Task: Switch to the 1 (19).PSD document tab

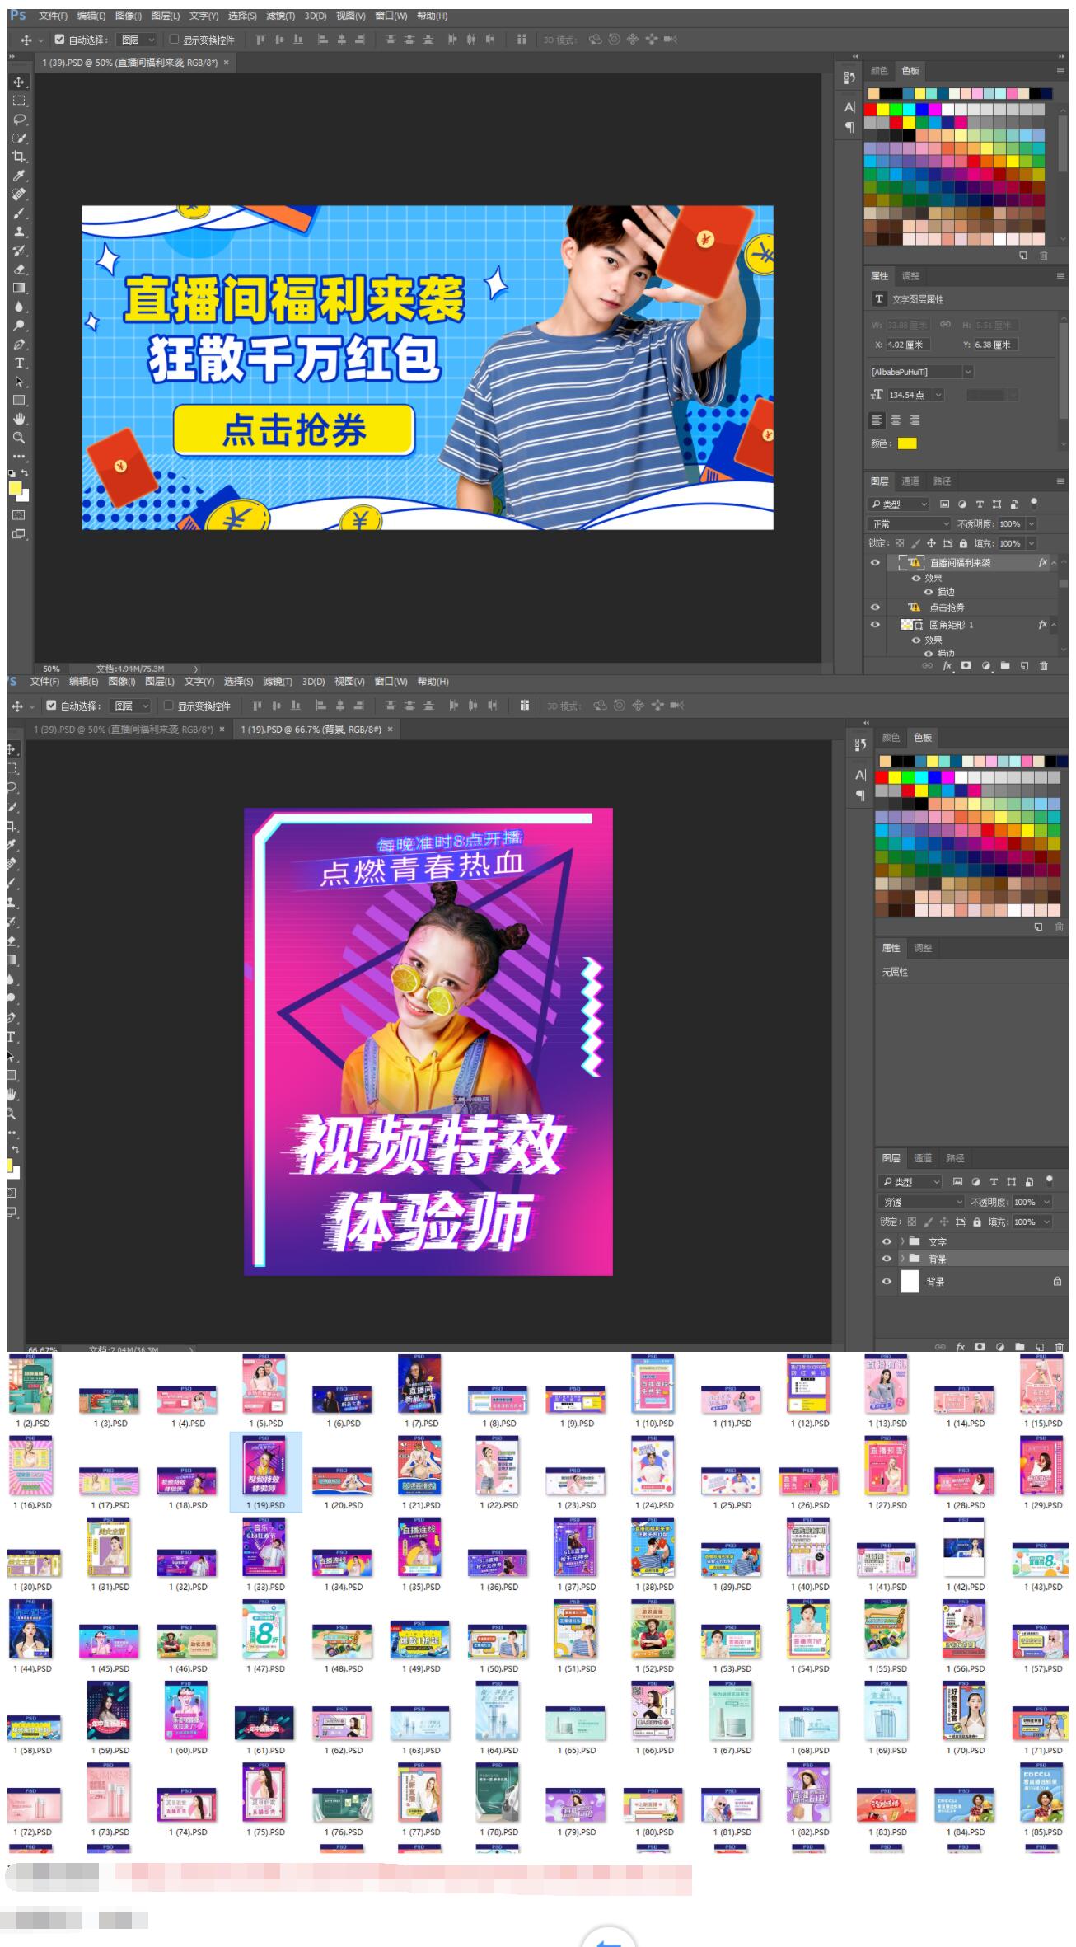Action: coord(310,730)
